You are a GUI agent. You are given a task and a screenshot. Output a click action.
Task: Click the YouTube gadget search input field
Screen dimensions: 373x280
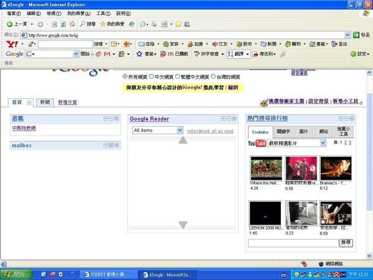pos(293,243)
